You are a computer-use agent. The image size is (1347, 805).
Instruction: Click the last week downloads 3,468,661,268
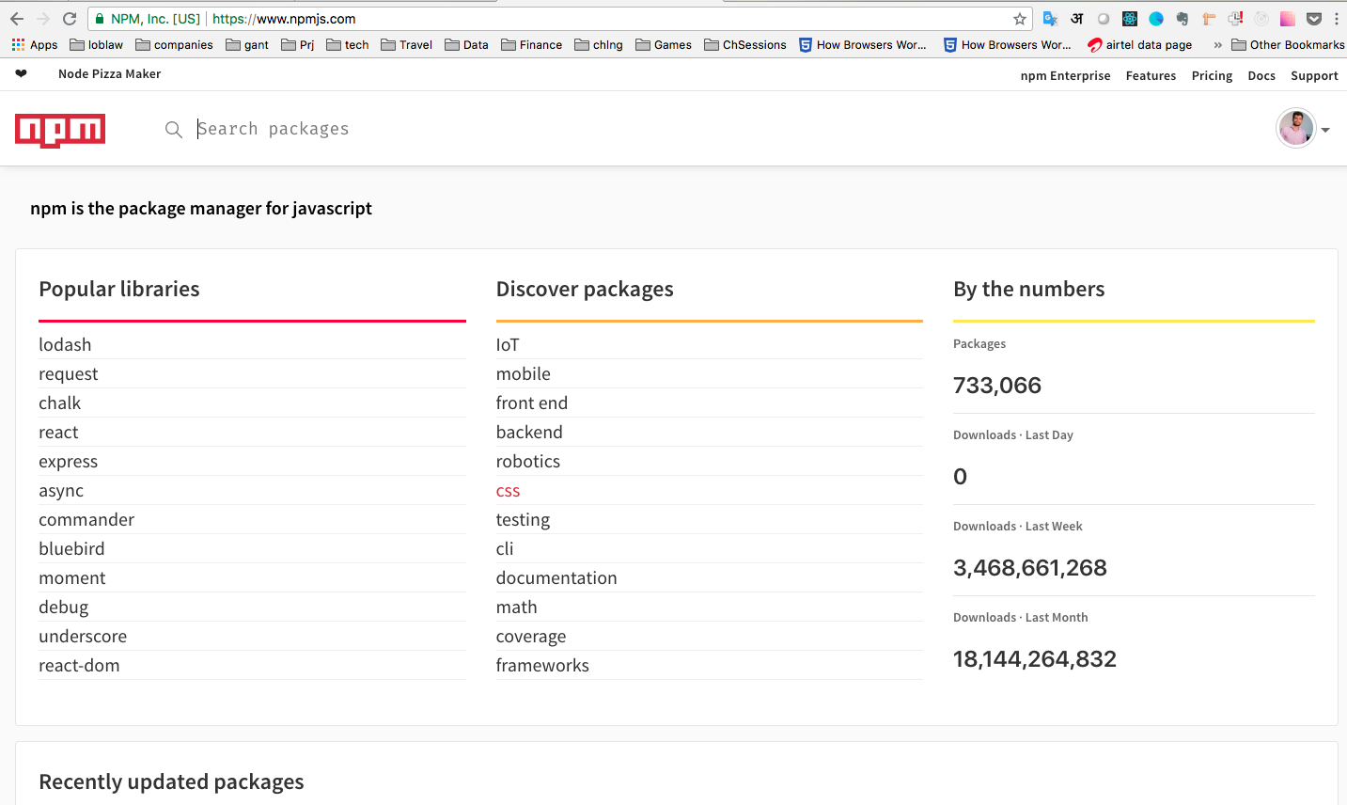tap(1030, 568)
